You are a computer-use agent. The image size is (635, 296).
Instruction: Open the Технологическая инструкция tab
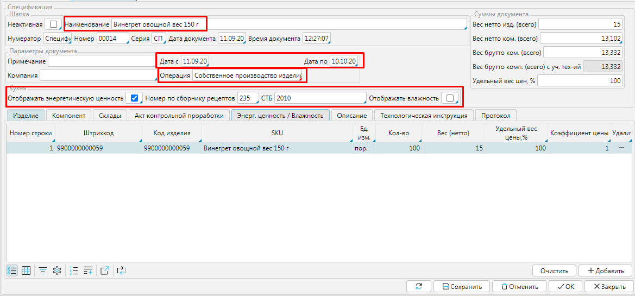point(424,116)
